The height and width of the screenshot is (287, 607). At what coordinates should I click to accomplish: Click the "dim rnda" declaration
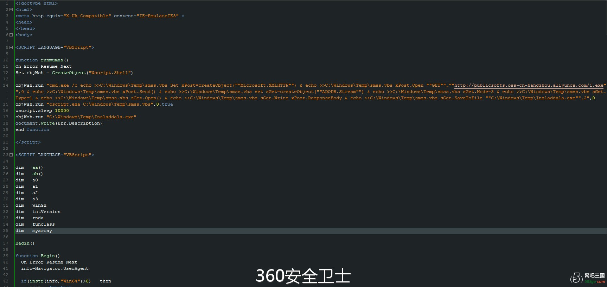tap(30, 218)
